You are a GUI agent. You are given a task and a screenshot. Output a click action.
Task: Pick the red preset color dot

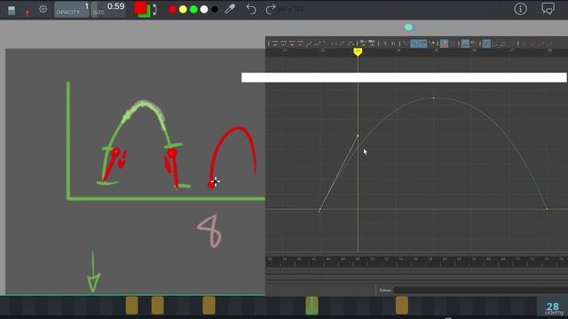click(x=172, y=10)
